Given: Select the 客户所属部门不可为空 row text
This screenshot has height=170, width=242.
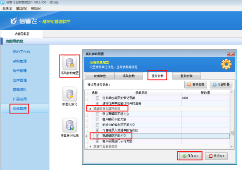Looking at the screenshot, I should coord(117,141).
